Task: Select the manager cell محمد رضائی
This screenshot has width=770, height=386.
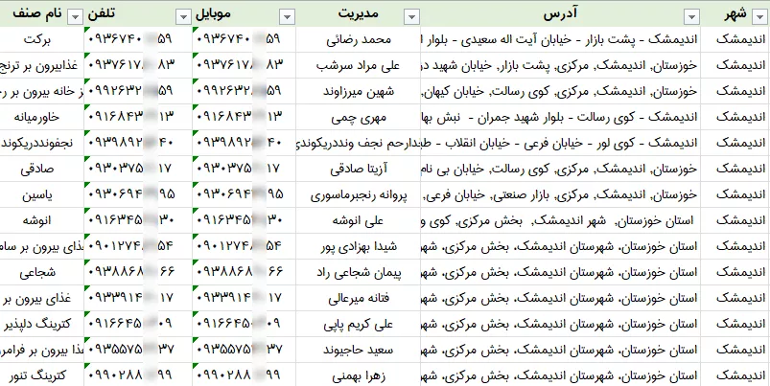Action: pos(359,39)
